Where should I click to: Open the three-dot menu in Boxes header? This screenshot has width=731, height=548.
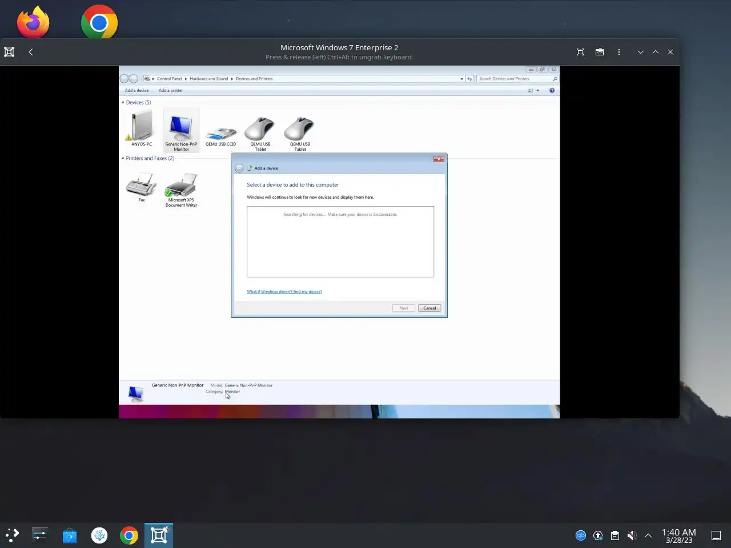point(619,52)
